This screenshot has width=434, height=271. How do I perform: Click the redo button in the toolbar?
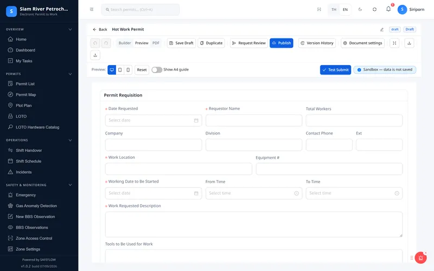point(106,43)
